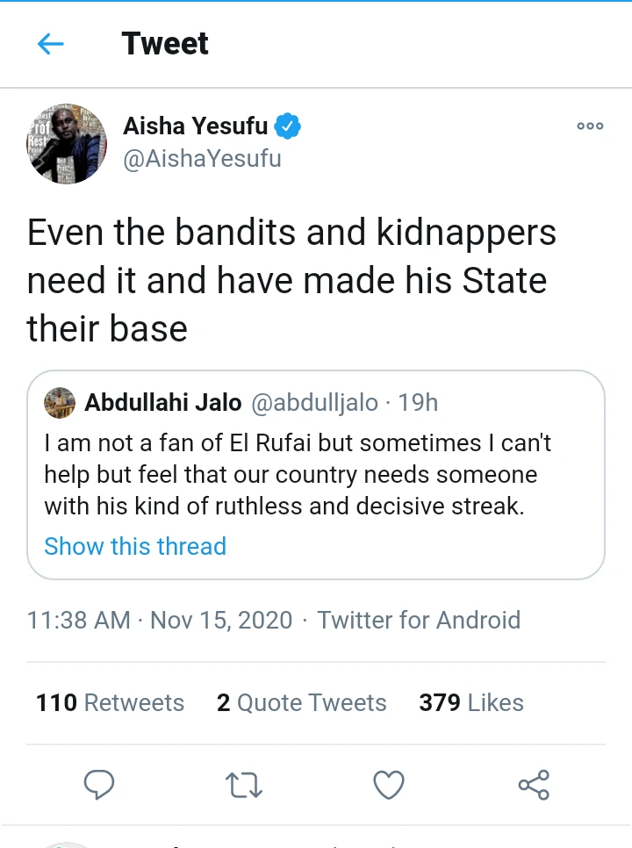The width and height of the screenshot is (632, 848).
Task: Tap the back arrow icon
Action: pyautogui.click(x=51, y=44)
